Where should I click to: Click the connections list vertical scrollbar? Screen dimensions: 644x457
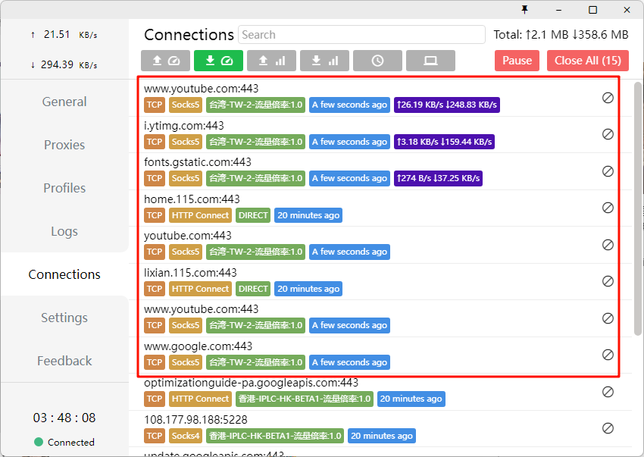[638, 205]
